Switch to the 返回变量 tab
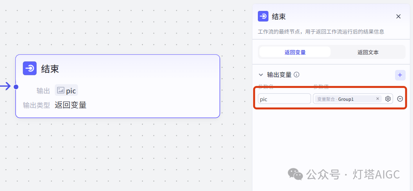This screenshot has height=191, width=413. (x=295, y=52)
